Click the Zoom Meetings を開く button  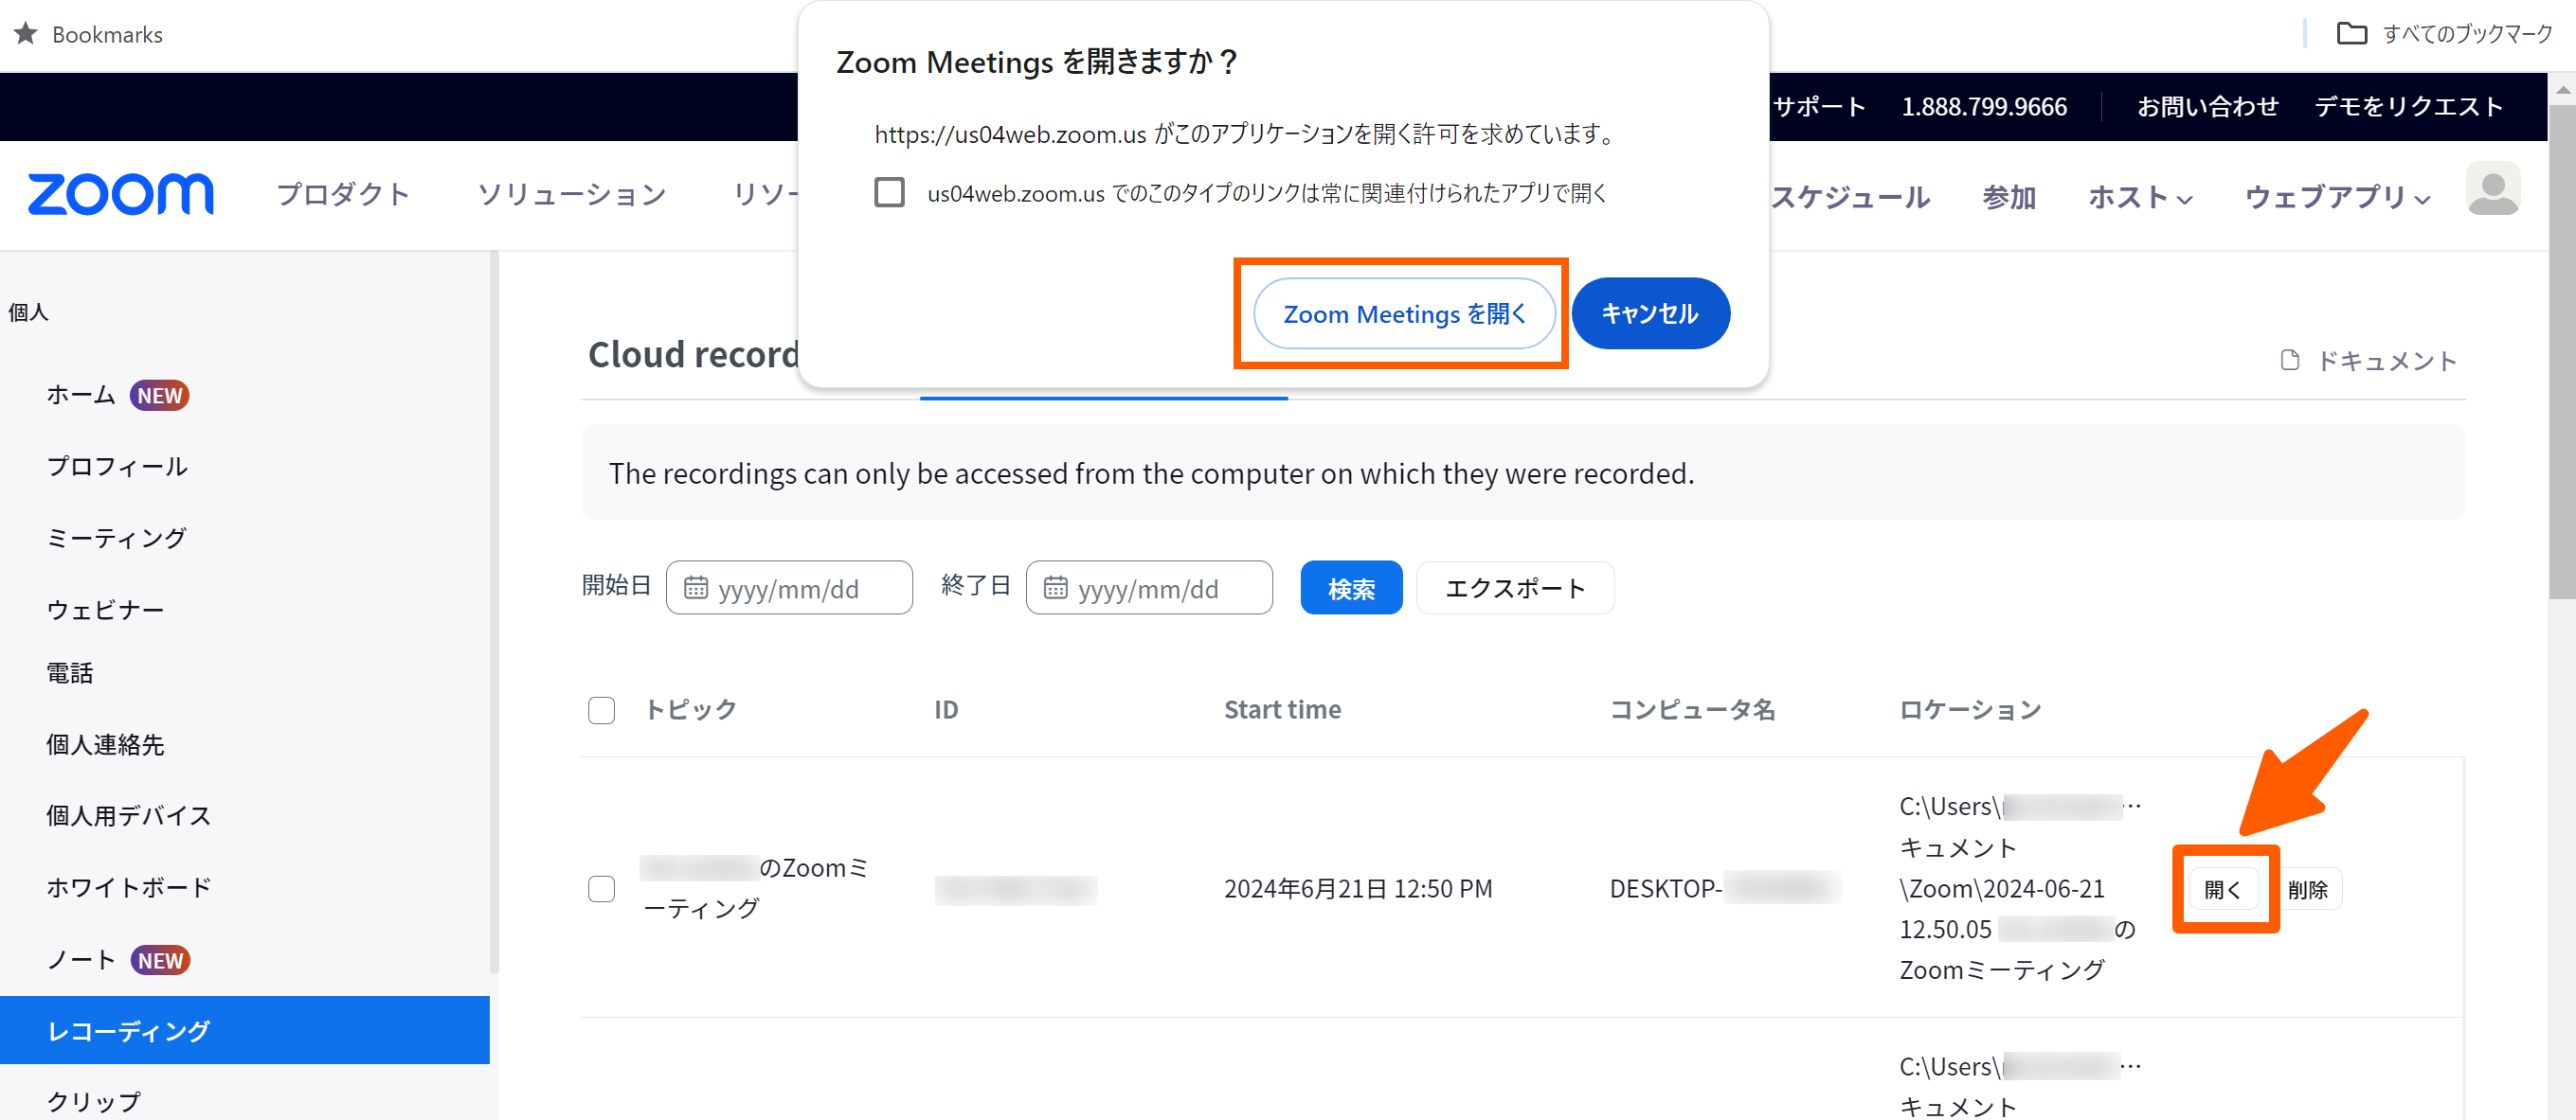(1403, 313)
